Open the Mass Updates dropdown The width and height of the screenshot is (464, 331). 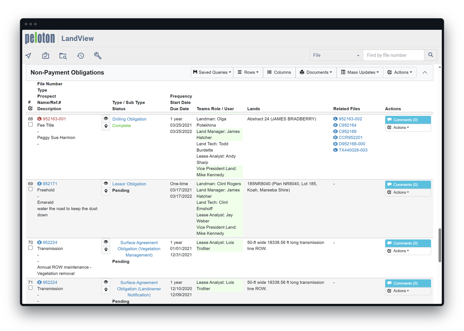pyautogui.click(x=360, y=72)
